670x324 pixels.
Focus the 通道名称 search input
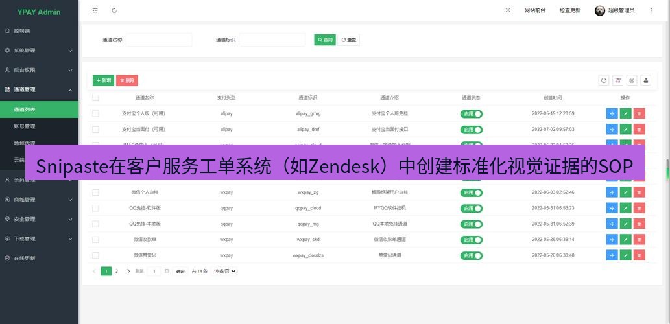pyautogui.click(x=159, y=40)
